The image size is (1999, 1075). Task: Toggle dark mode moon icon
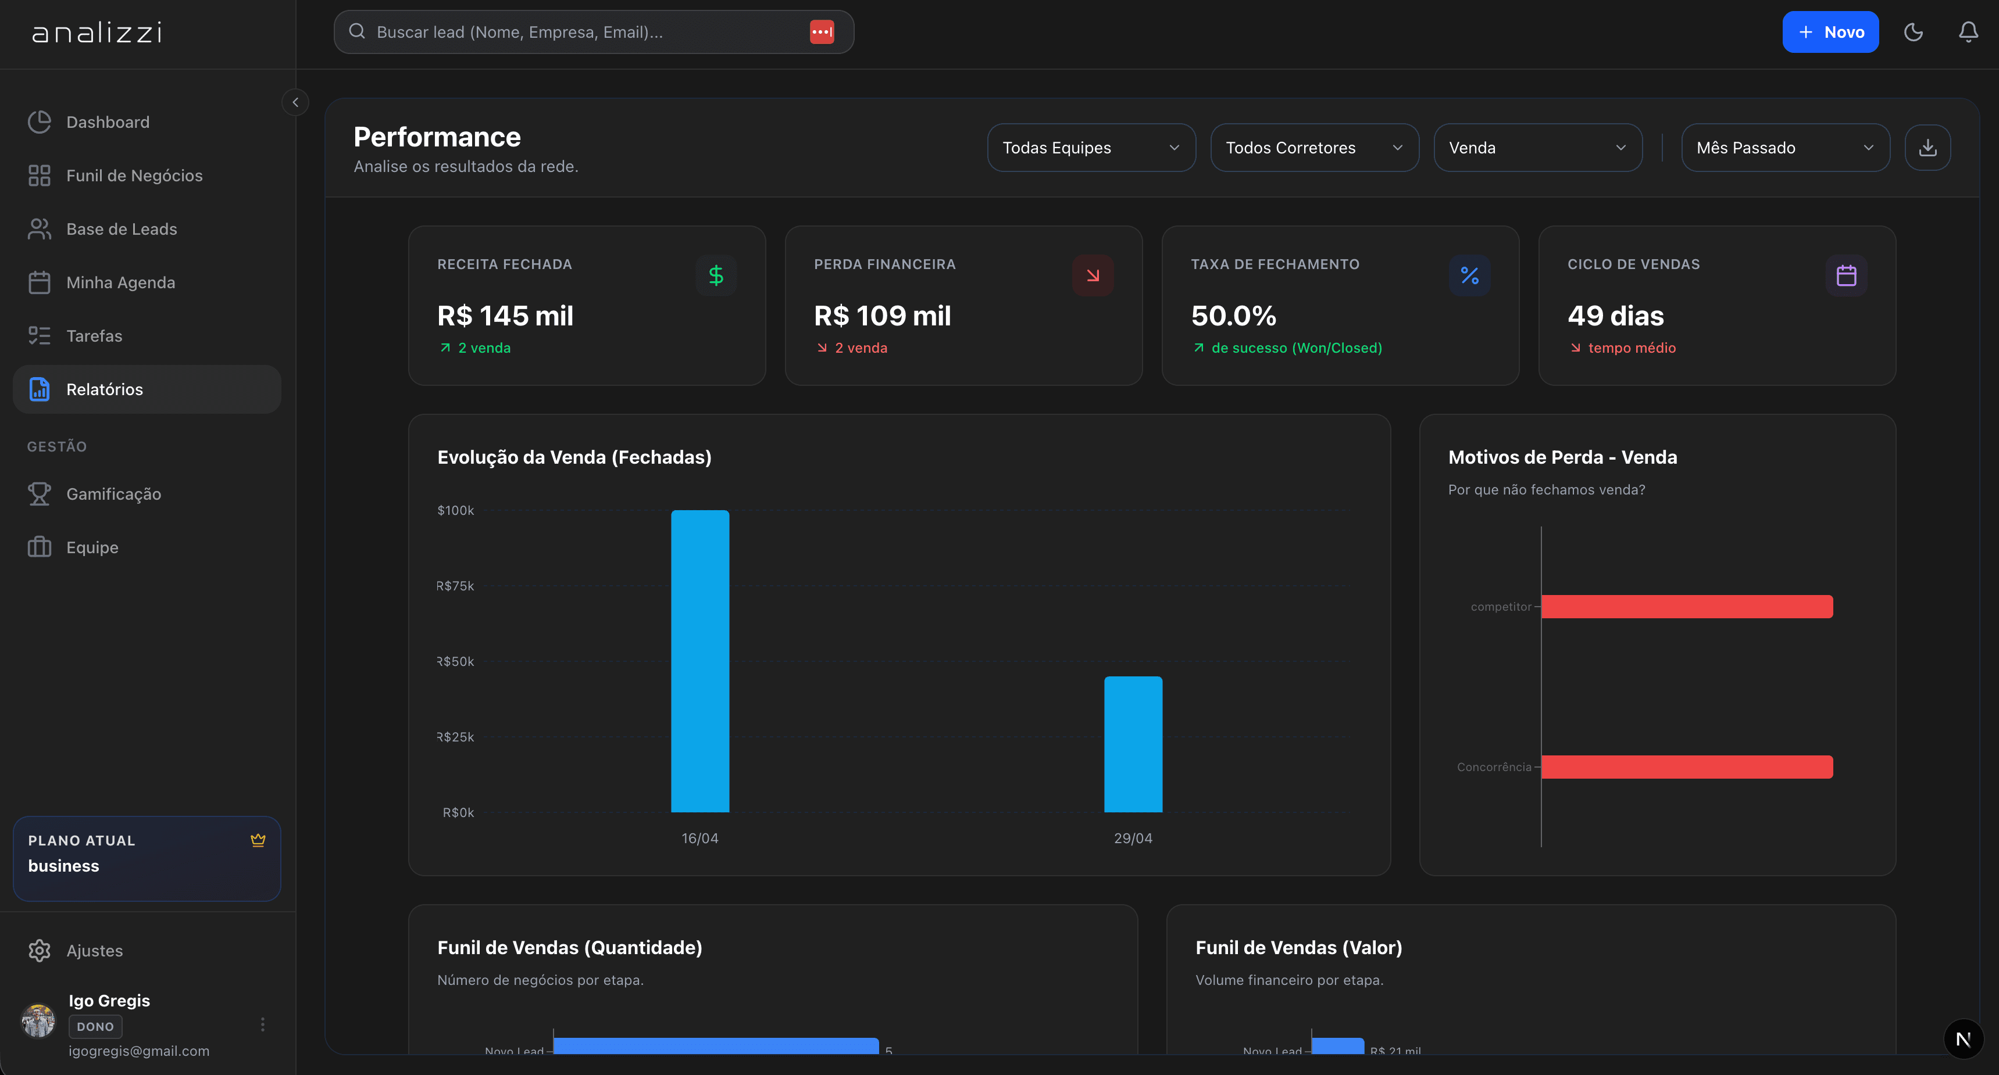pos(1914,32)
